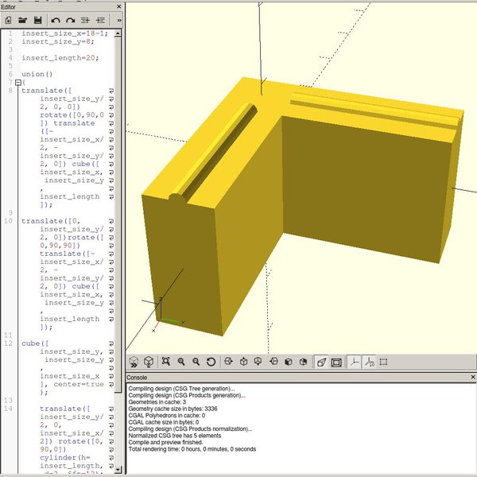The height and width of the screenshot is (477, 477).
Task: Click 'translate([0,' on line 10
Action: (x=51, y=221)
